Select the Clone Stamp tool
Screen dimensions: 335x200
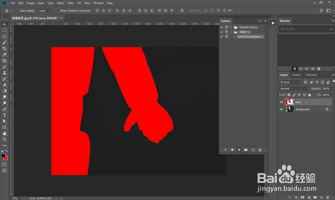pyautogui.click(x=4, y=73)
